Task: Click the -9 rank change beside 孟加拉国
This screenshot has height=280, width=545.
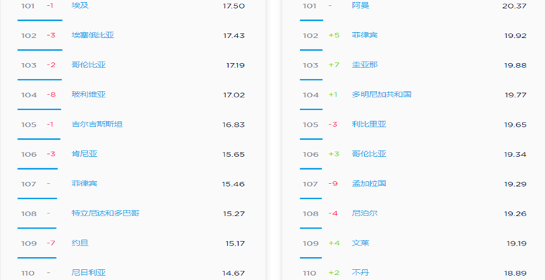Action: coord(333,183)
